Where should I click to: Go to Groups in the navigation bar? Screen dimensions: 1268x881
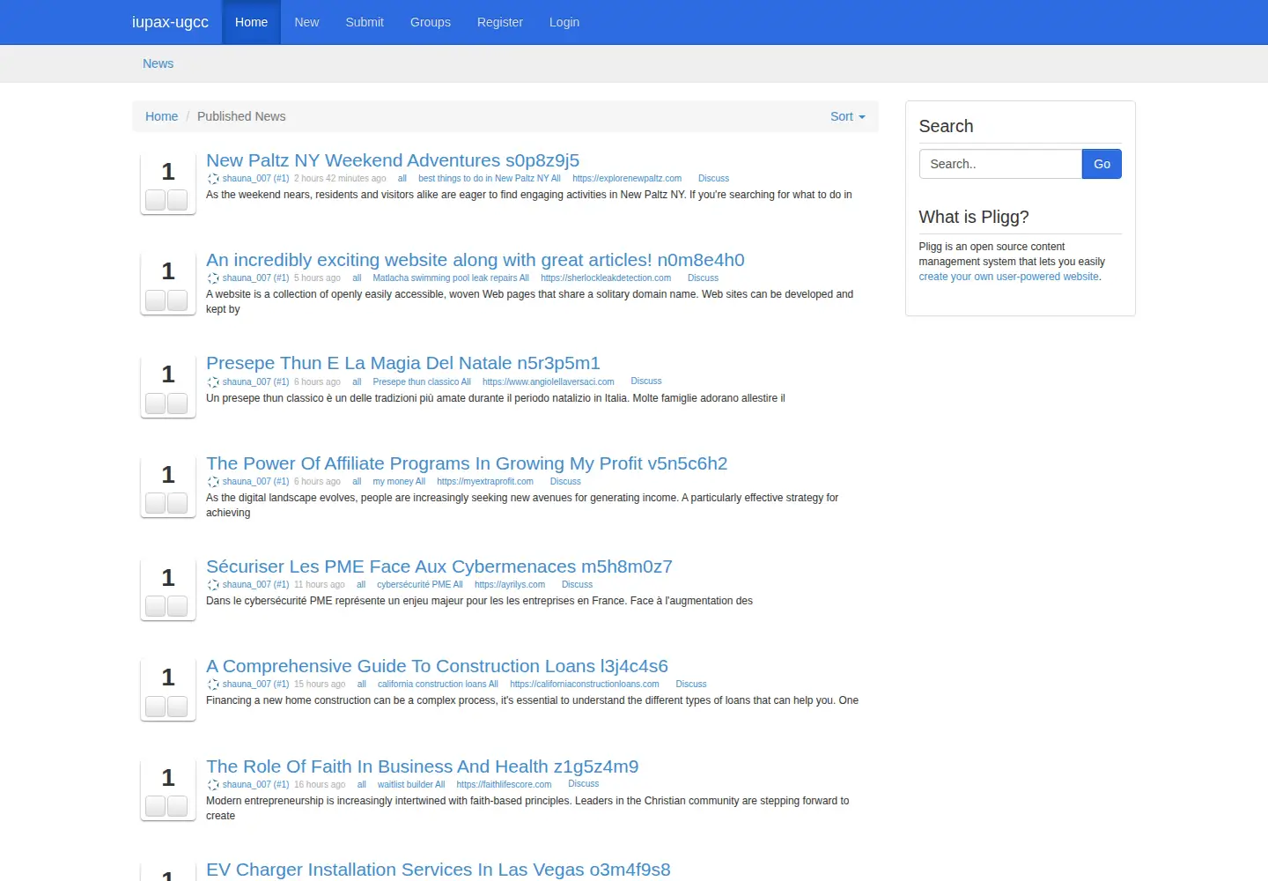431,22
